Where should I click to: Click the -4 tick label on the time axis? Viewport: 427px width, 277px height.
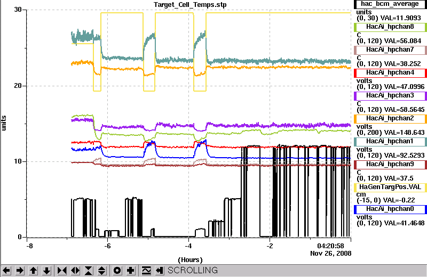tap(188, 246)
